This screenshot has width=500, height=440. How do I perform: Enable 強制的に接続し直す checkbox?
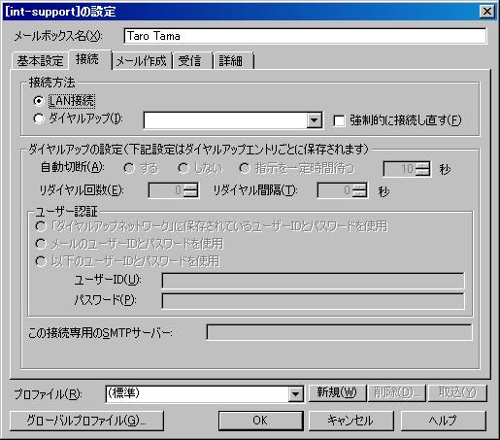[x=339, y=121]
